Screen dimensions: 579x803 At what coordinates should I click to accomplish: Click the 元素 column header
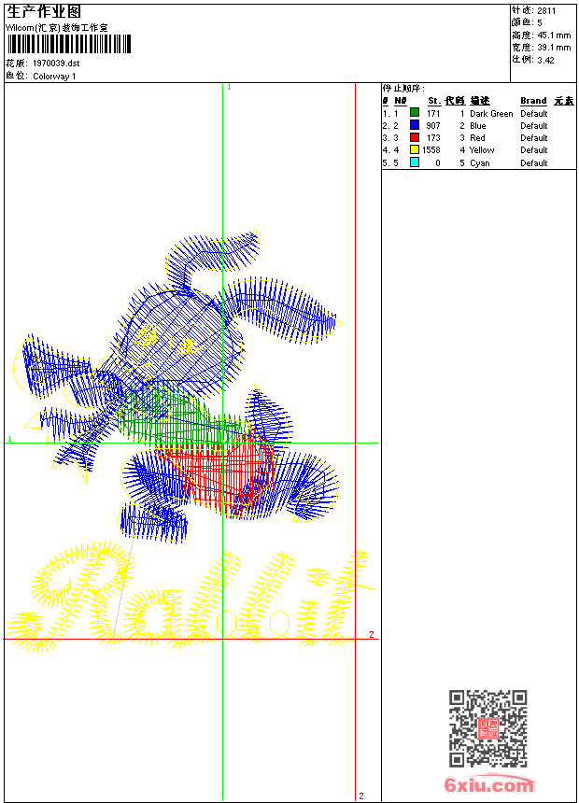564,101
